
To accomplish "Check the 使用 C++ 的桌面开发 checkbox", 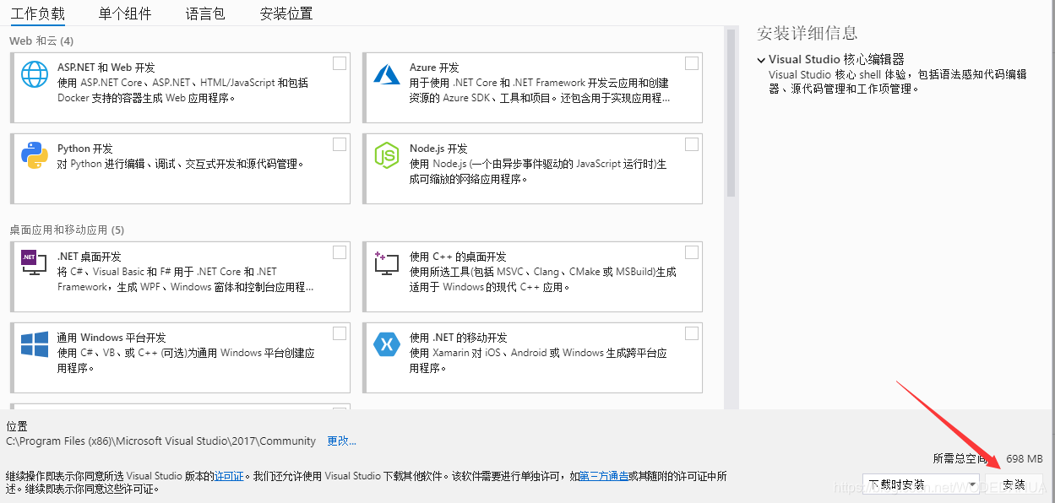I will click(691, 251).
